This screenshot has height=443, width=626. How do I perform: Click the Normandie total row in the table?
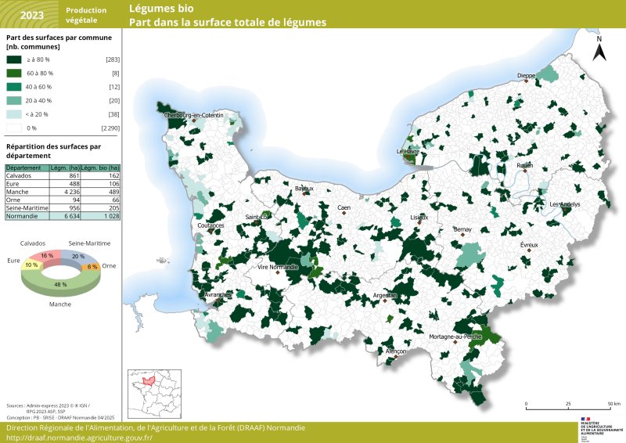(63, 216)
